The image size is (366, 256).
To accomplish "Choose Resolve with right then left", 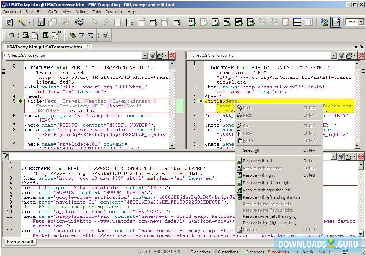I will coord(279,190).
